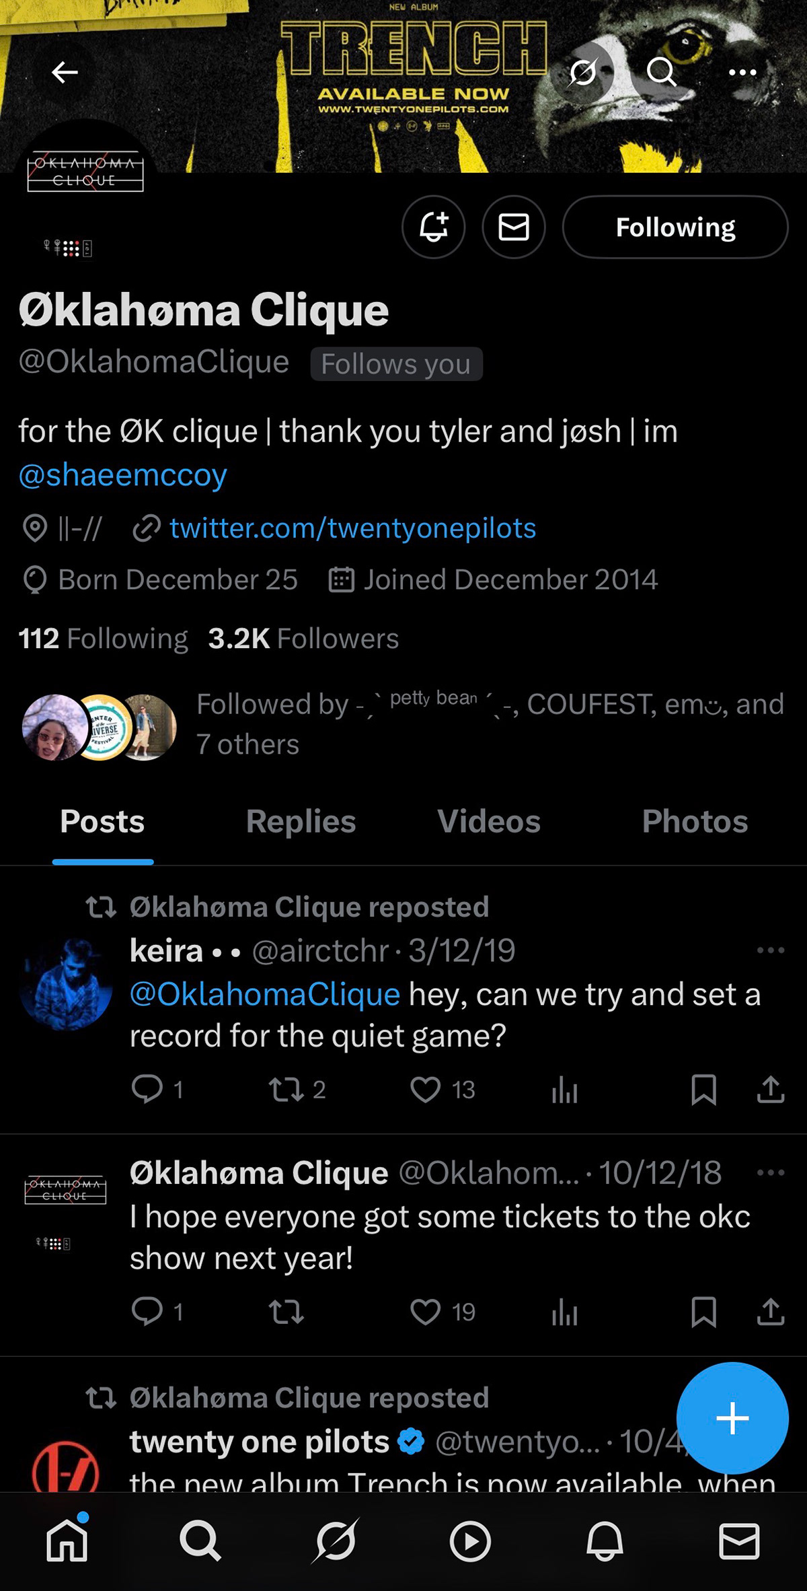Turn on post notifications bell for Øklahøma Clique
This screenshot has height=1591, width=807.
(434, 227)
